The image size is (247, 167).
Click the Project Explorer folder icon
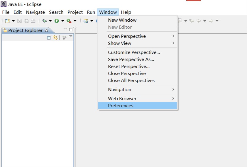5,30
